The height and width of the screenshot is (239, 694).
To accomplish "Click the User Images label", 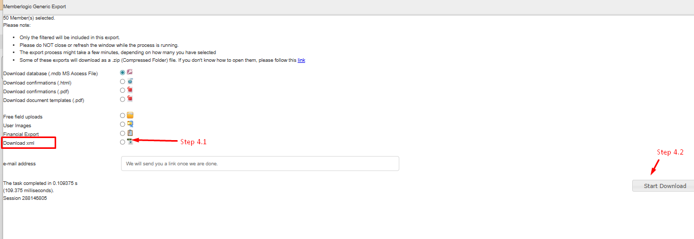I will pos(17,126).
